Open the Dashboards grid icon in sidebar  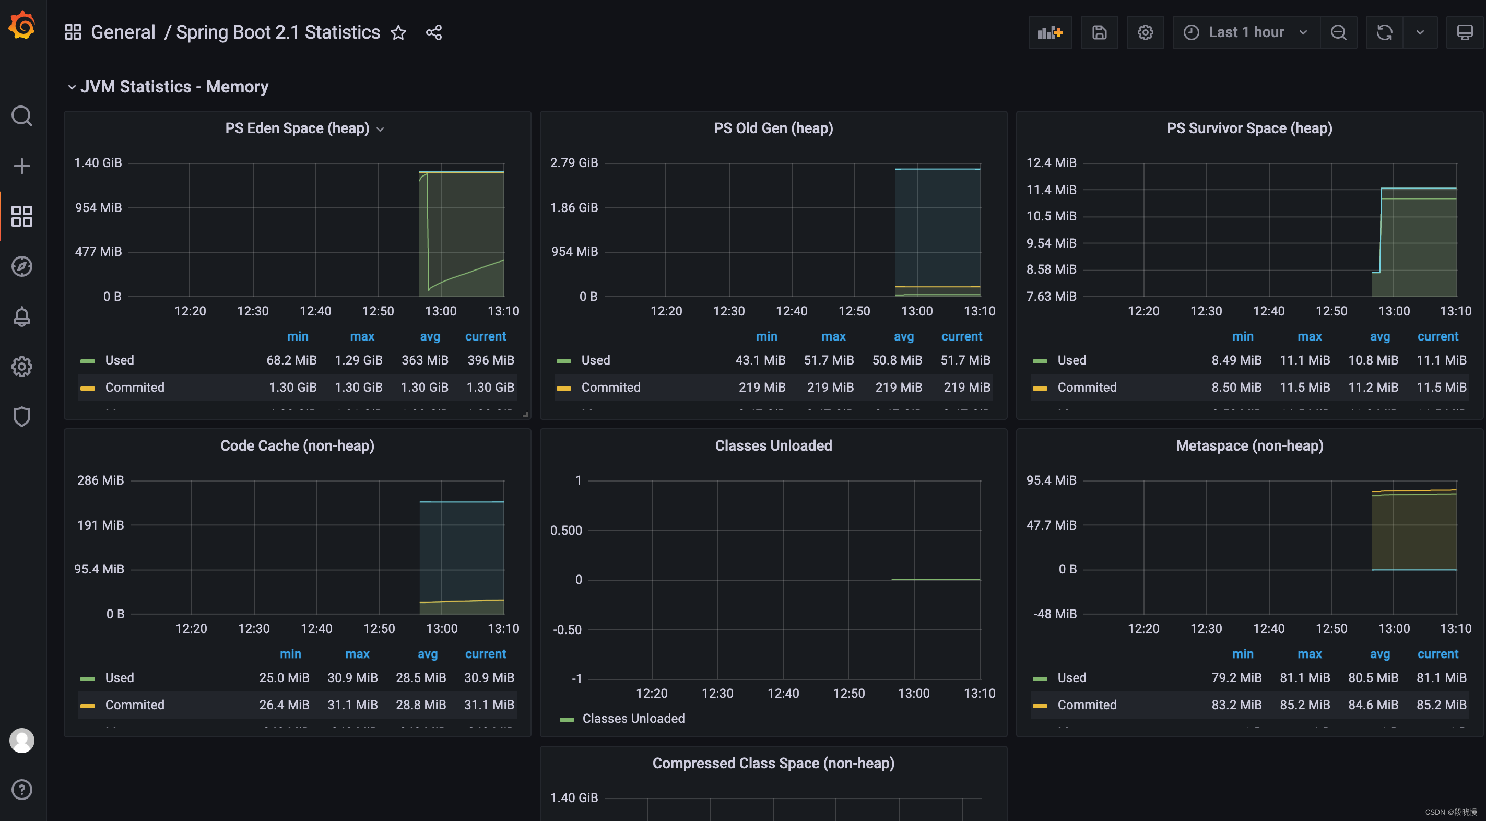22,216
